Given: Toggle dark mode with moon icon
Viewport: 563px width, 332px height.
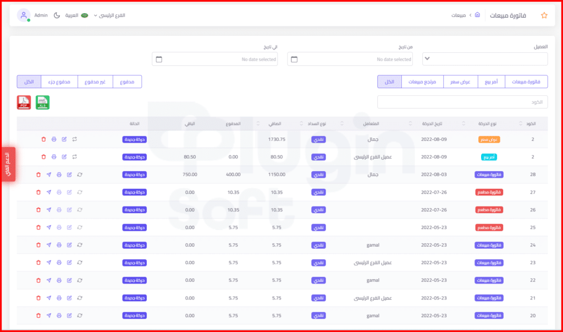Looking at the screenshot, I should (x=57, y=15).
